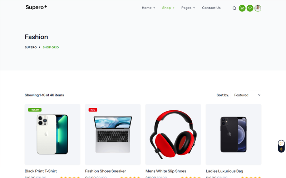Viewport: 286px width, 178px height.
Task: Expand the Home menu dropdown
Action: (148, 8)
